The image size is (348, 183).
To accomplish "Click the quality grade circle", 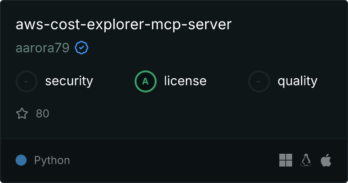I will tap(259, 81).
